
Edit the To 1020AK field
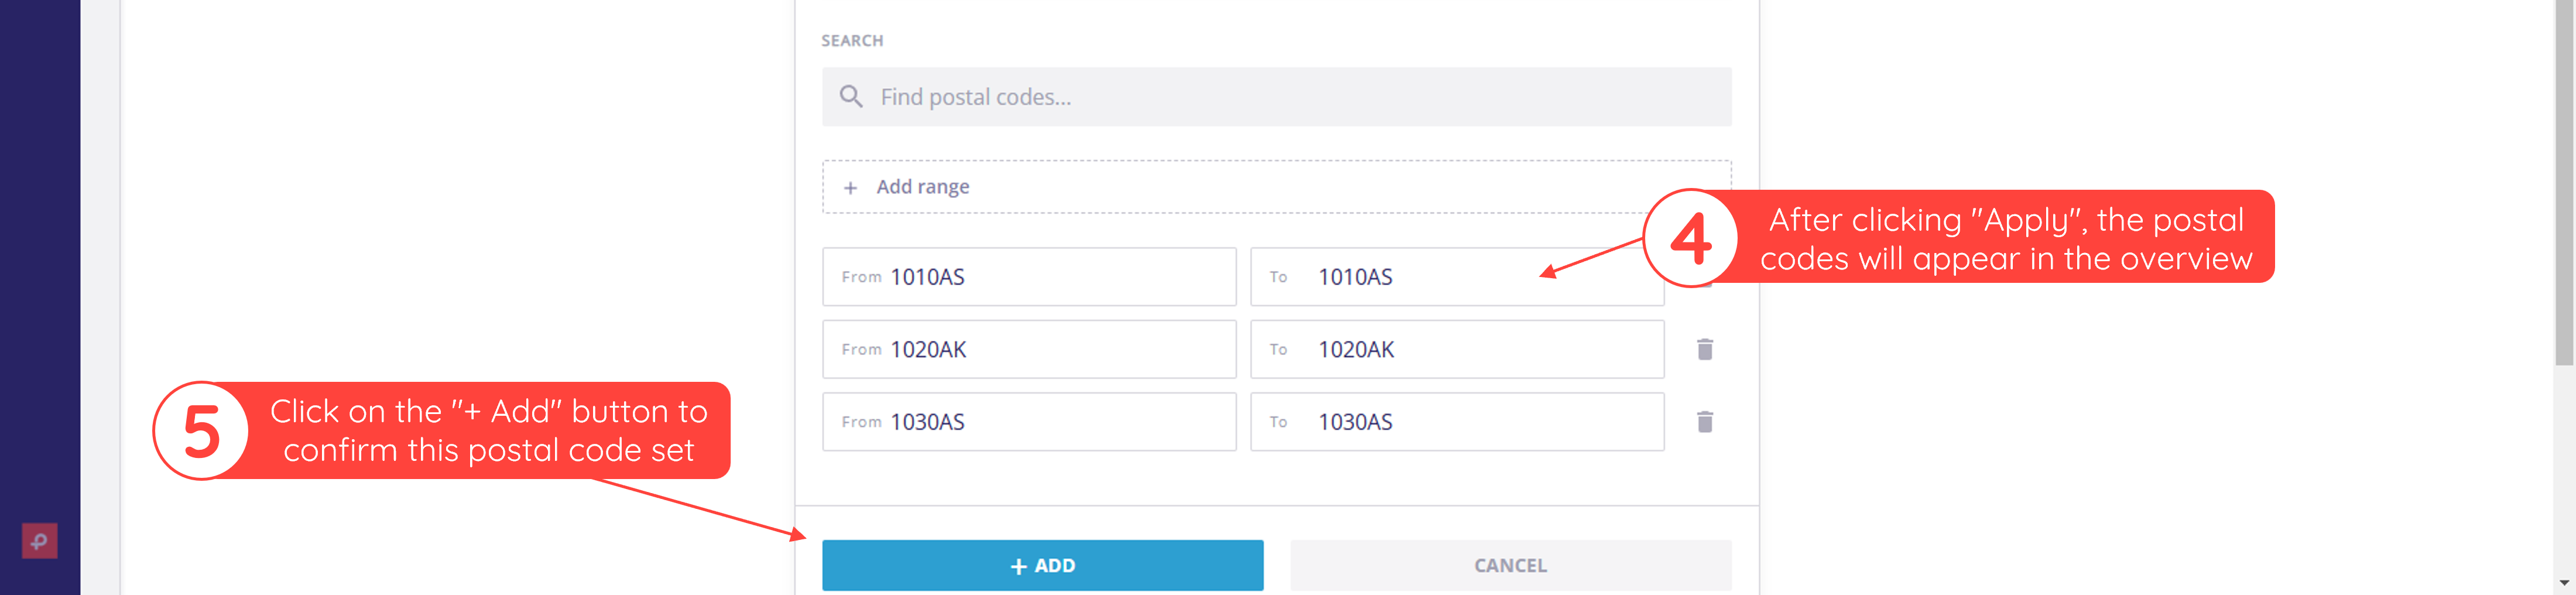point(1457,349)
